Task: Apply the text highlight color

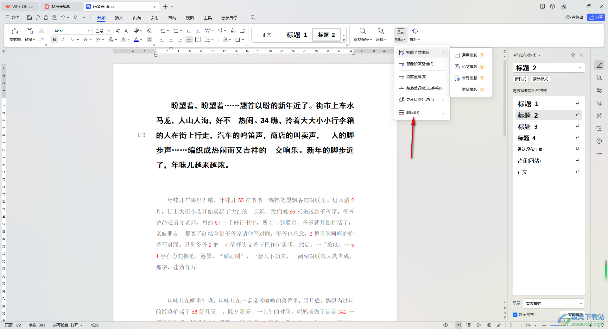Action: (x=124, y=40)
